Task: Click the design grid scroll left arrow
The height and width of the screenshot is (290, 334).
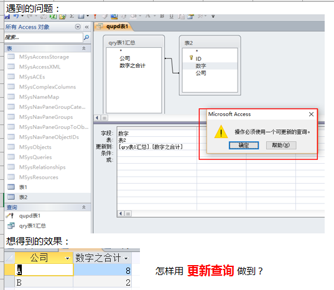Action: pyautogui.click(x=121, y=213)
